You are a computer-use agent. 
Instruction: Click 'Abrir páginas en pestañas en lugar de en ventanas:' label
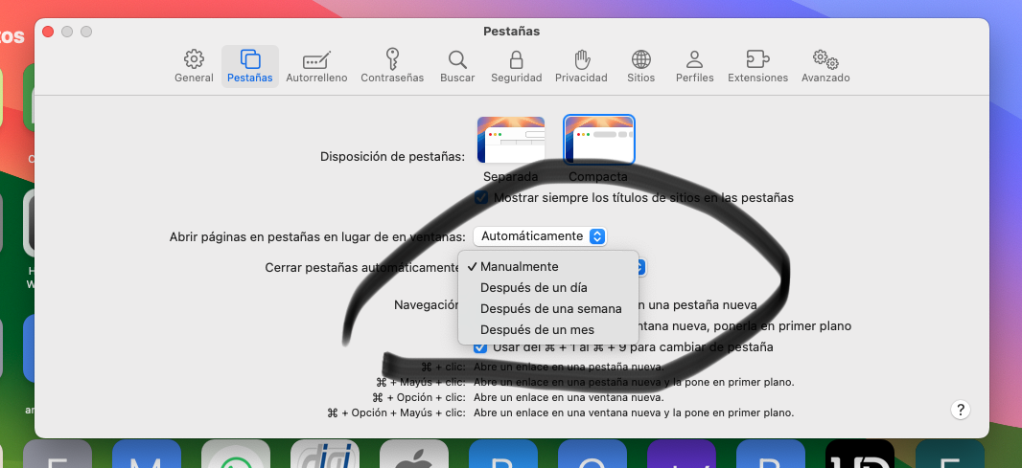click(317, 237)
